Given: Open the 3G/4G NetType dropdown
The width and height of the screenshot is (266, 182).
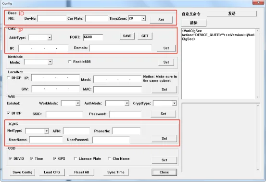Looking at the screenshot, I should pos(47,131).
